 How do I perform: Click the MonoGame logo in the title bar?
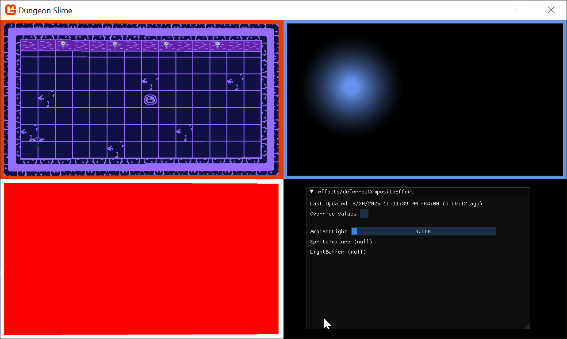click(11, 10)
